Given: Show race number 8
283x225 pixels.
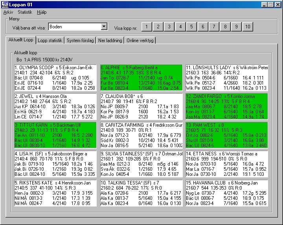Looking at the screenshot, I should pos(225,27).
